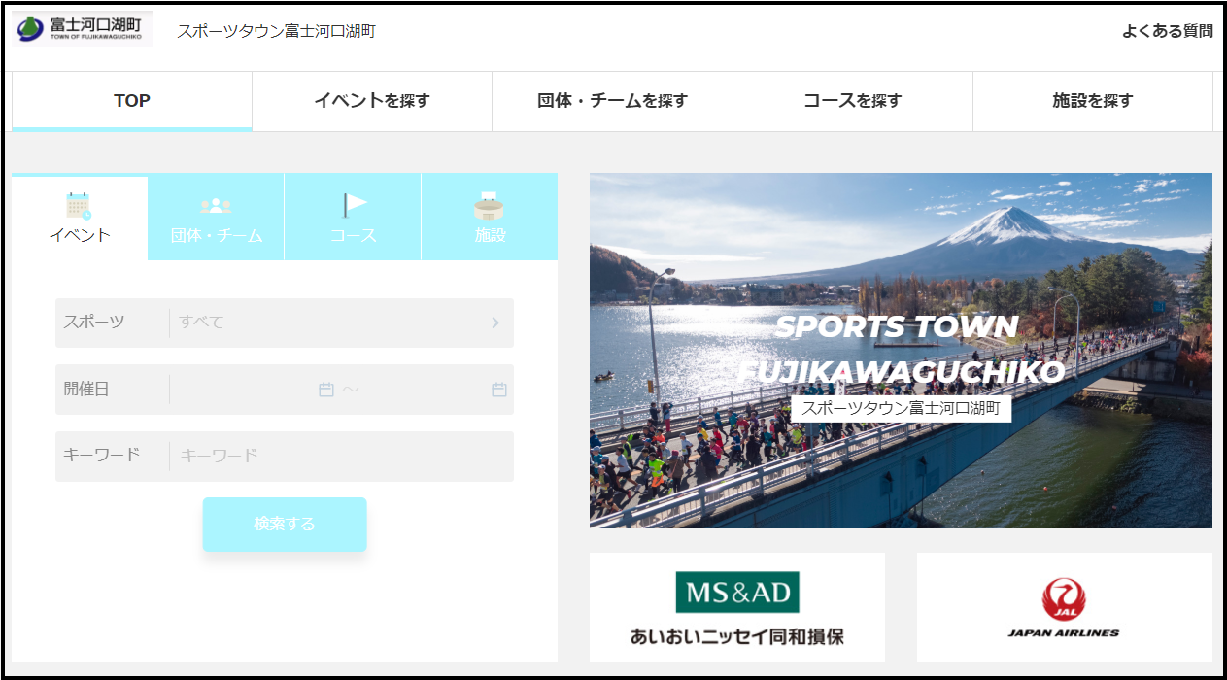Navigate to コースを探す
The width and height of the screenshot is (1227, 680).
point(852,101)
